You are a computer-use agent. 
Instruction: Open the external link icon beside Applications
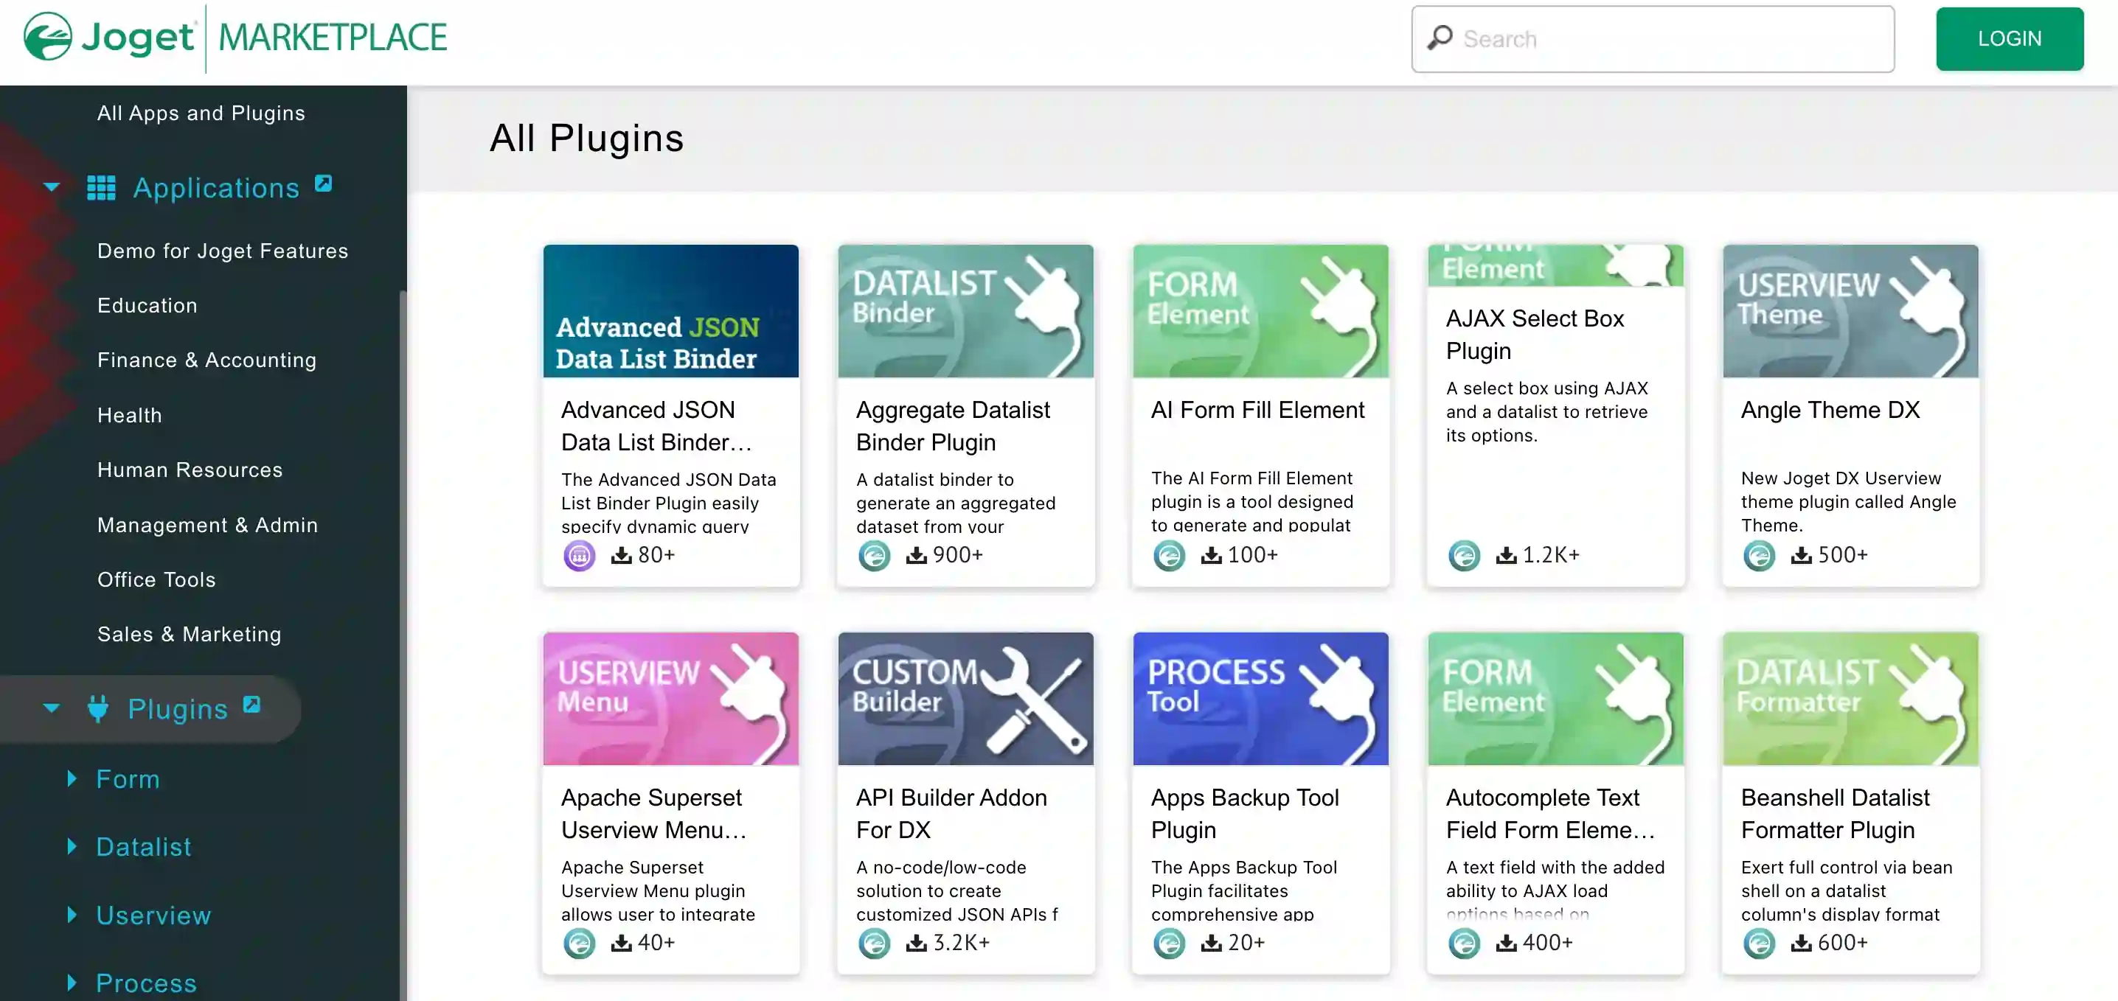pos(324,184)
